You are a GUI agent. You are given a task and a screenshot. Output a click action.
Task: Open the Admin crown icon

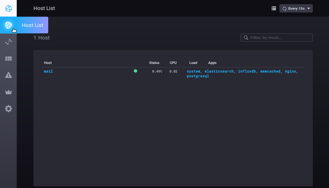click(8, 92)
